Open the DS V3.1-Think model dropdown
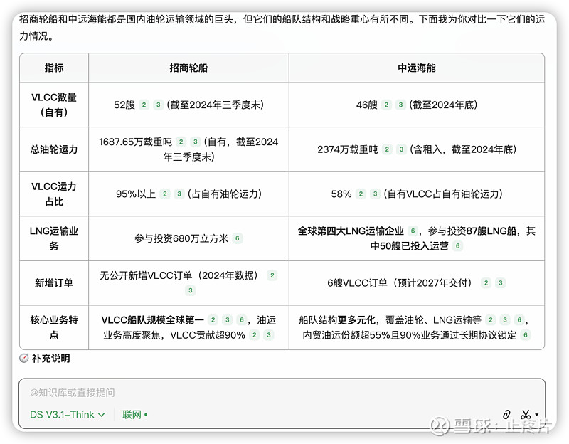Viewport: 569px width, 444px height. pos(67,414)
